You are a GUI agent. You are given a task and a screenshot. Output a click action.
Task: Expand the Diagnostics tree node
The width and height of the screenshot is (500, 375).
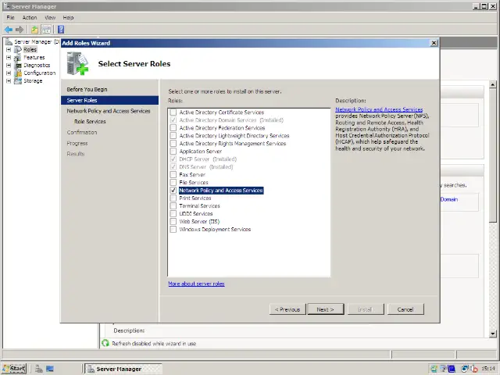(9, 65)
